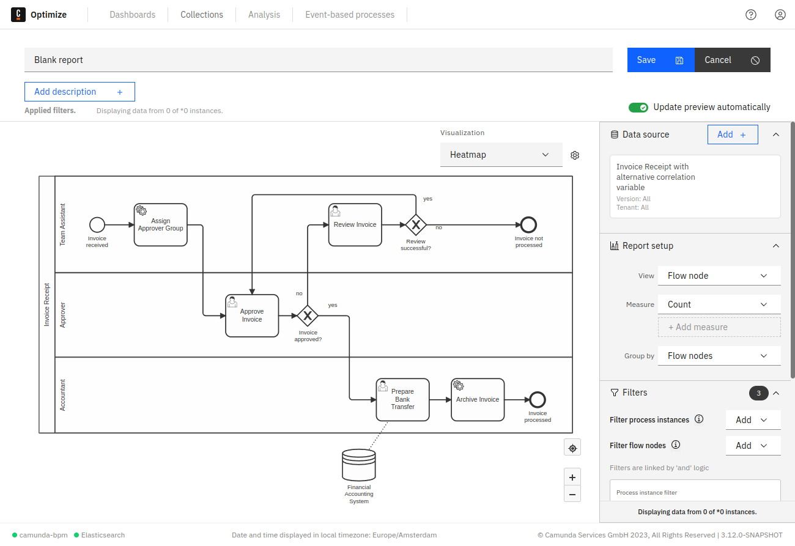
Task: Click the info icon next to Filter flow nodes
Action: tap(676, 445)
